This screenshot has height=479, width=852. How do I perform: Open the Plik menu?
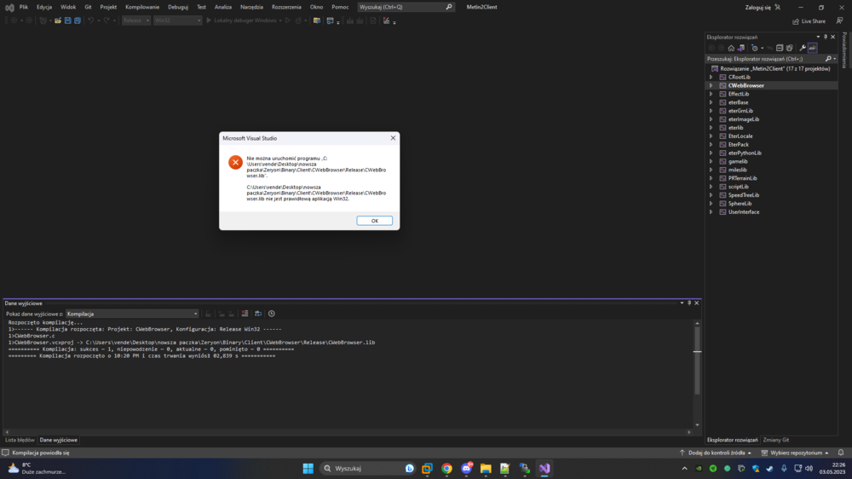[x=23, y=7]
